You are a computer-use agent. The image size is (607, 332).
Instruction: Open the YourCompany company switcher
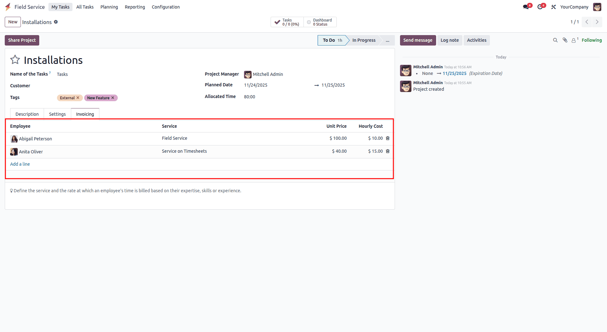click(x=574, y=7)
